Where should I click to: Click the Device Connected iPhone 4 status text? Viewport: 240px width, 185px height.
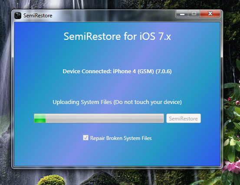coord(117,71)
